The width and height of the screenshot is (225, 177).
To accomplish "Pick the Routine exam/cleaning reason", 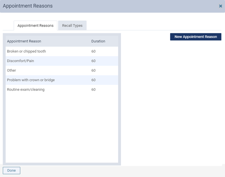I will click(x=25, y=90).
